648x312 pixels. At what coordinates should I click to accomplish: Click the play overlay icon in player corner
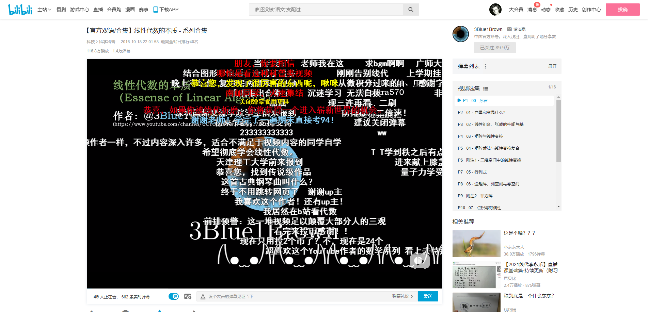pyautogui.click(x=420, y=261)
